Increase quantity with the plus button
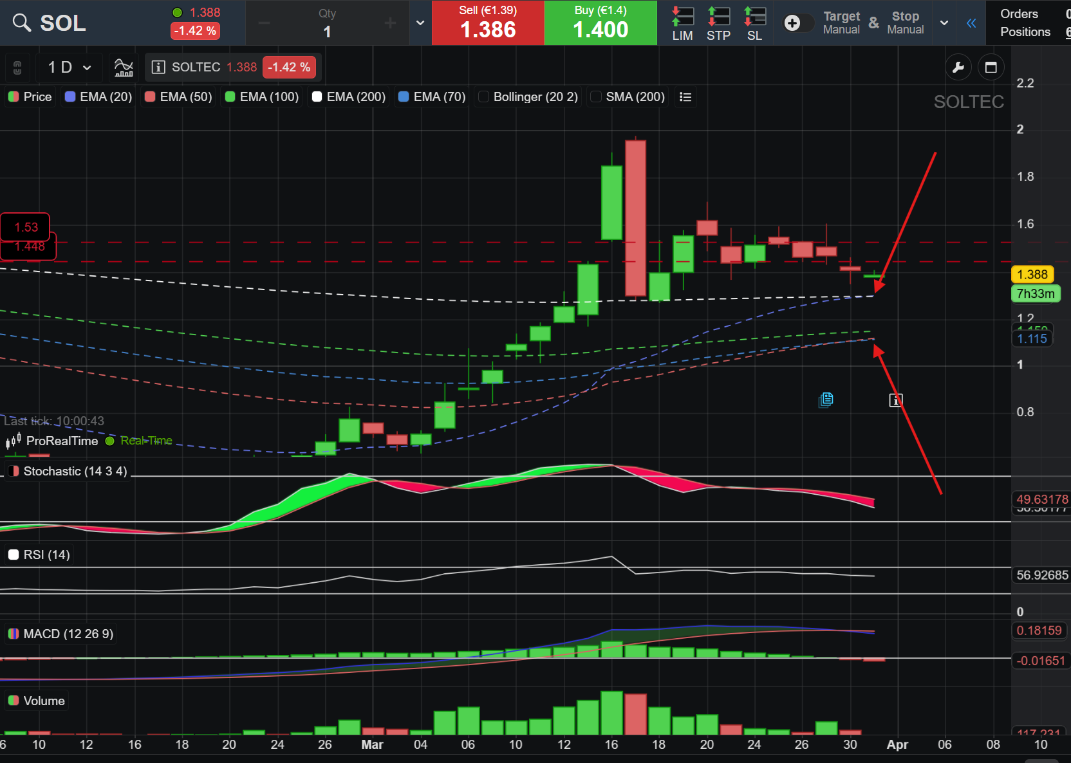The image size is (1071, 763). coord(390,23)
